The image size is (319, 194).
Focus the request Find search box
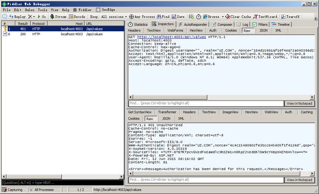pyautogui.click(x=206, y=103)
